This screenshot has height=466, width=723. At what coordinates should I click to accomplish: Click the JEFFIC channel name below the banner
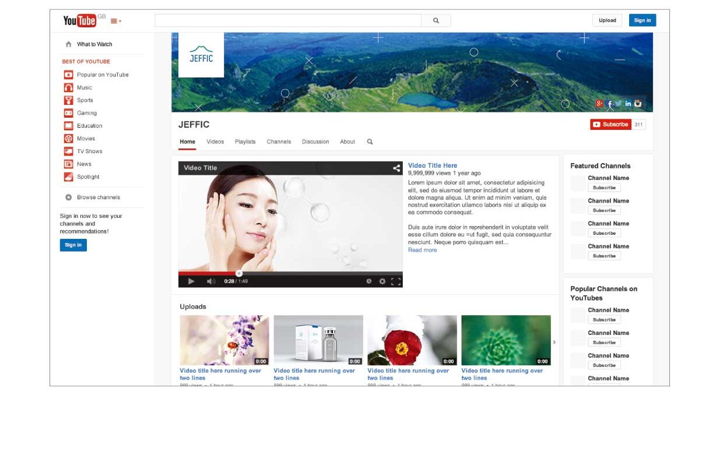194,125
